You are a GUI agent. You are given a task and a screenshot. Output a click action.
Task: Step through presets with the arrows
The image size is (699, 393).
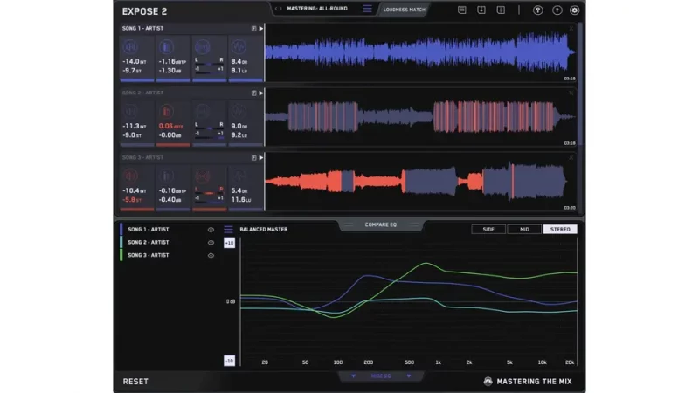coord(278,9)
